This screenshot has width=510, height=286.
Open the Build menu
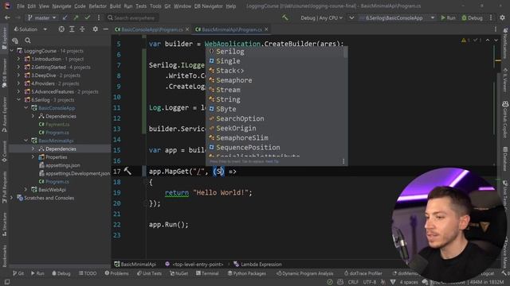(115, 6)
